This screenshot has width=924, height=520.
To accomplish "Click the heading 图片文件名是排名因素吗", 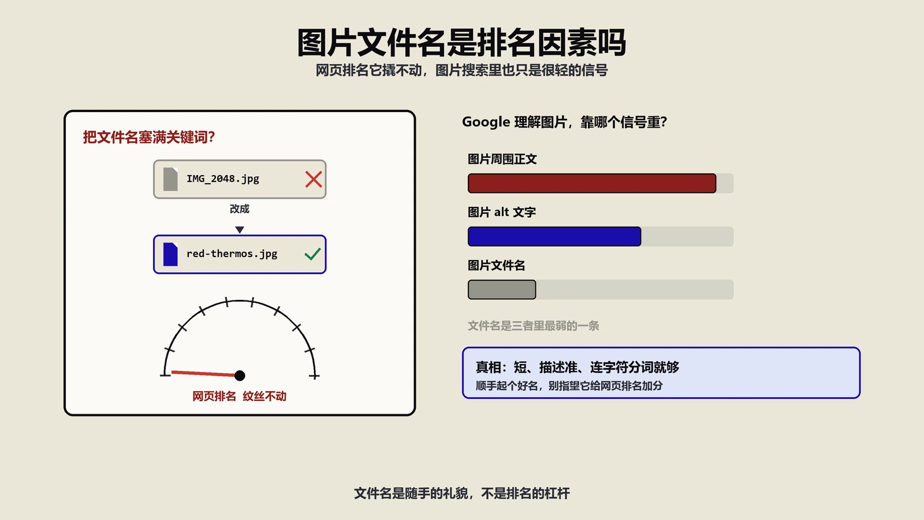I will 461,42.
